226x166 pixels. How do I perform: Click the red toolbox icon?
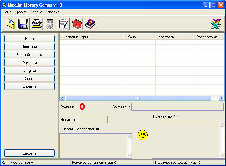77,24
